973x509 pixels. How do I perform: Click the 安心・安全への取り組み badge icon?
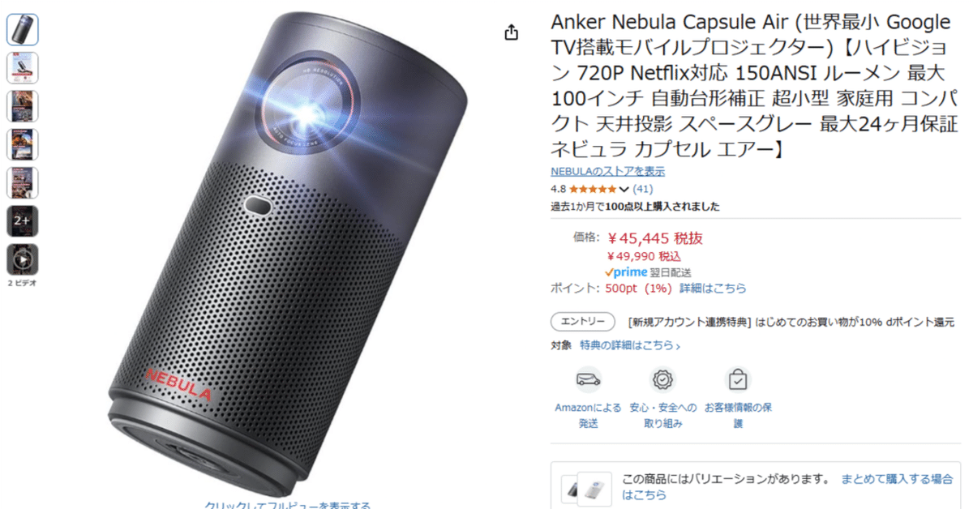coord(663,379)
